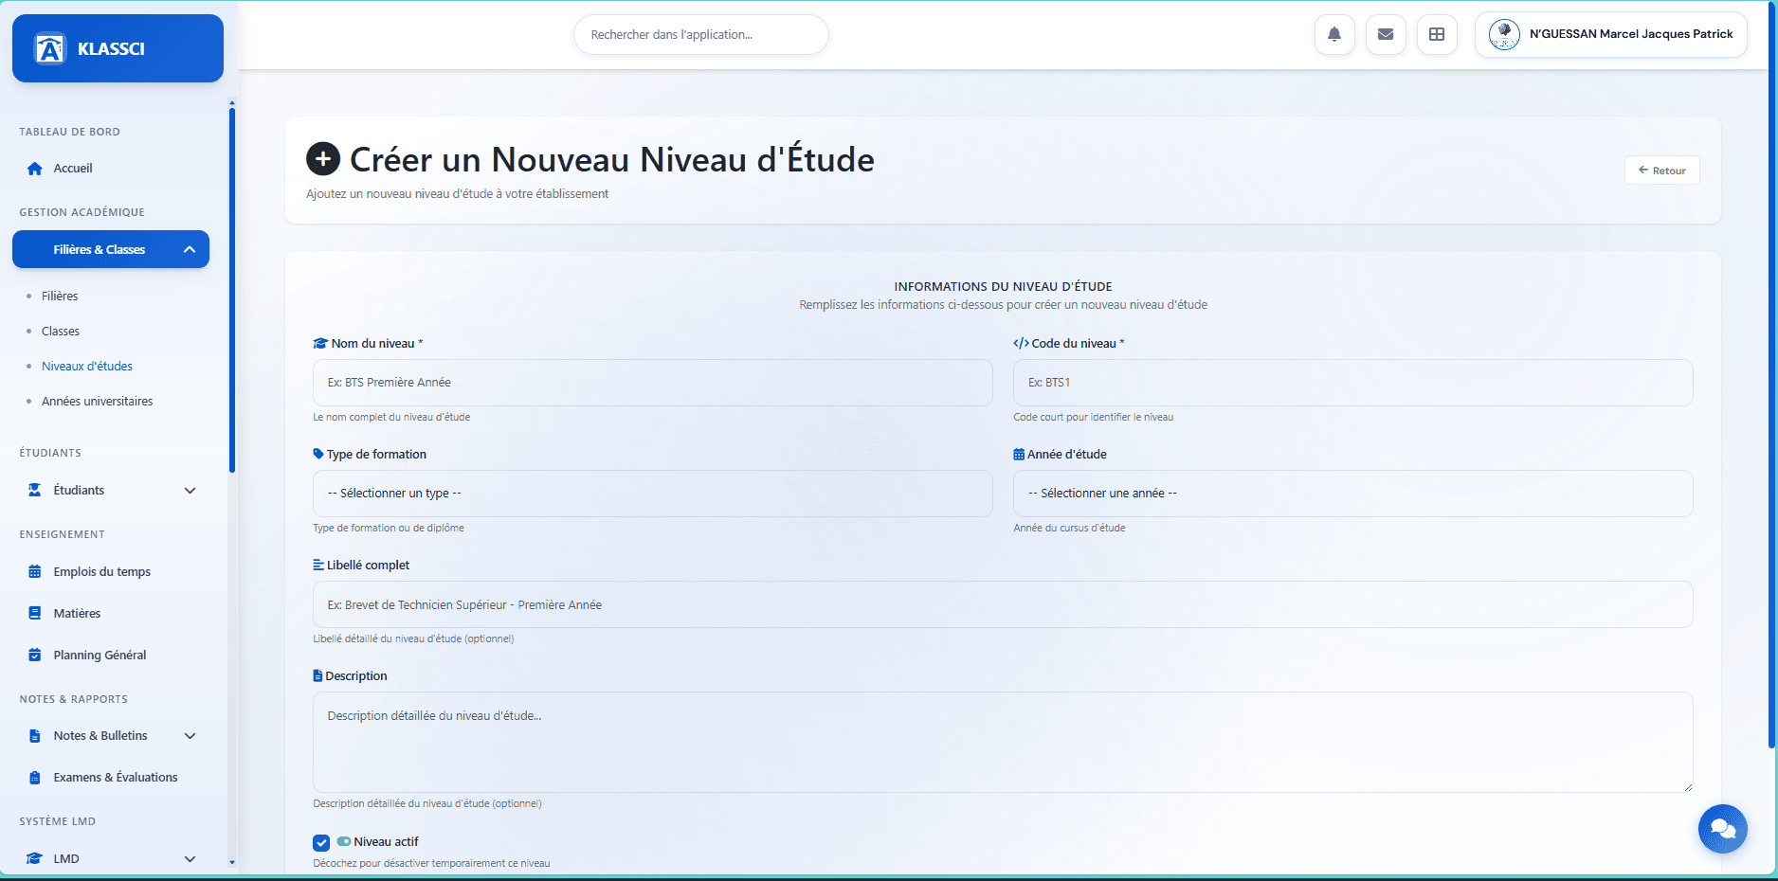1778x881 pixels.
Task: Open the messages envelope icon
Action: pos(1386,34)
